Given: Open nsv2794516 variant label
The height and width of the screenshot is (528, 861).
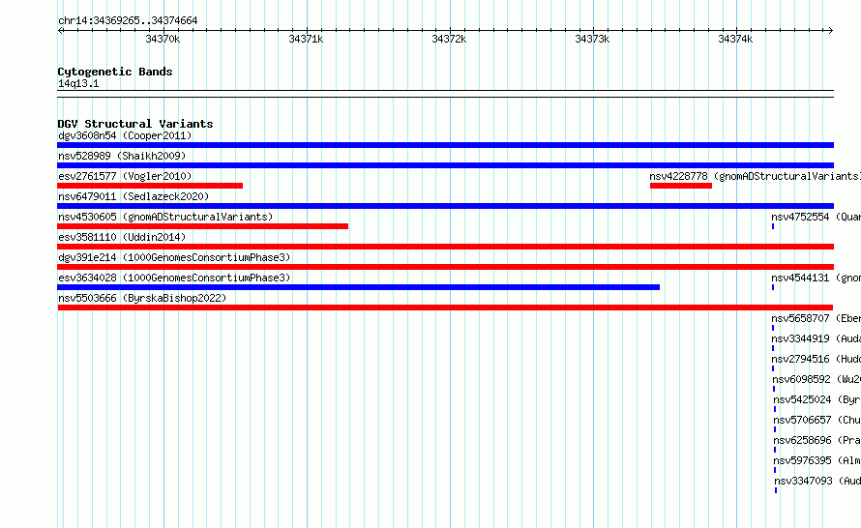Looking at the screenshot, I should 816,359.
